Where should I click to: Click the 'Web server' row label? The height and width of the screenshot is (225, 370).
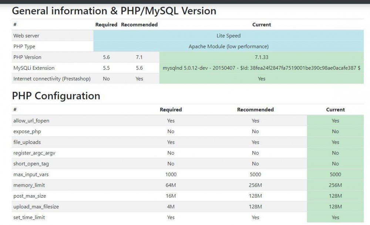tap(26, 36)
